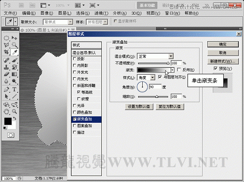Image resolution: width=244 pixels, height=182 pixels.
Task: Open the tool preset picker arrow
Action: [16, 22]
